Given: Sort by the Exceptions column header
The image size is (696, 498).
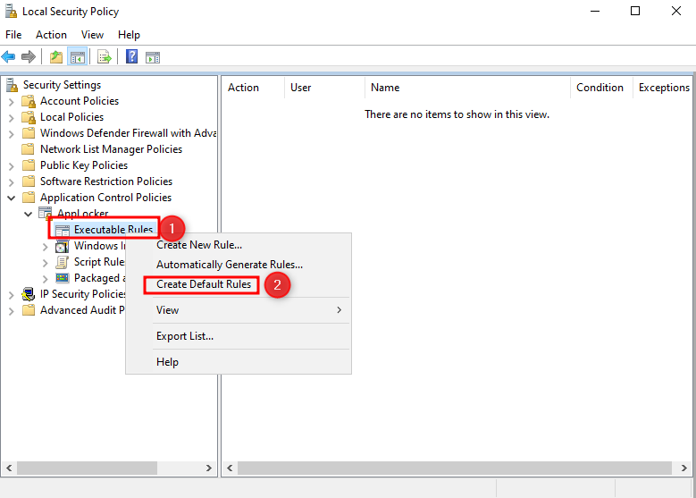Looking at the screenshot, I should [663, 88].
